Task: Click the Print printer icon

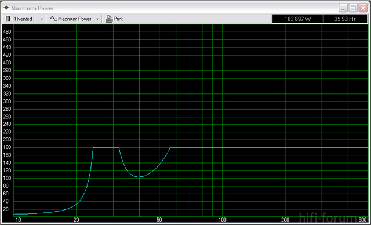Action: click(109, 19)
